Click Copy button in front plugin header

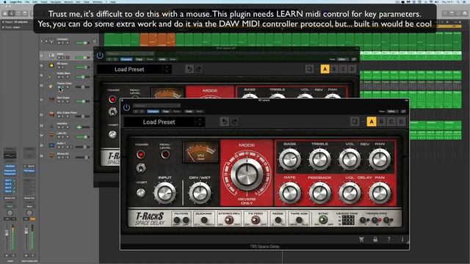tap(166, 111)
